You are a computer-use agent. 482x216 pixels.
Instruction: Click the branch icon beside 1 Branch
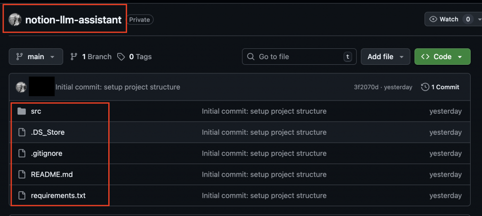point(74,57)
